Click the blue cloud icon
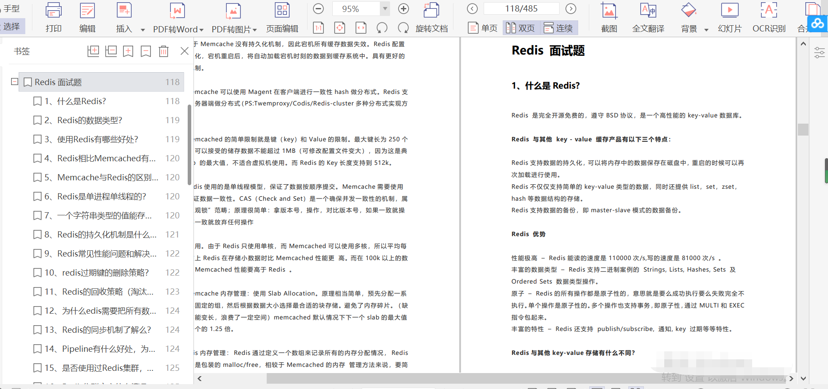 coord(818,23)
